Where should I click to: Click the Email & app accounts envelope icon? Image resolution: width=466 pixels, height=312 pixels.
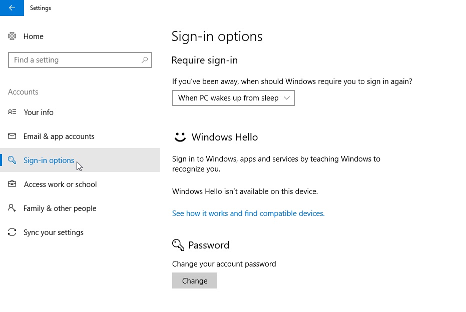[12, 136]
